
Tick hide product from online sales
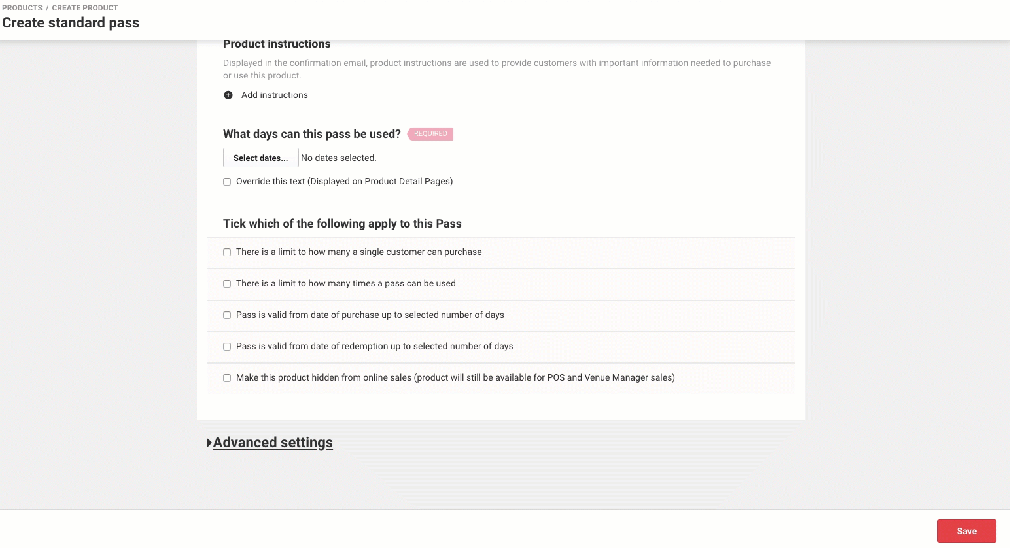pyautogui.click(x=227, y=378)
